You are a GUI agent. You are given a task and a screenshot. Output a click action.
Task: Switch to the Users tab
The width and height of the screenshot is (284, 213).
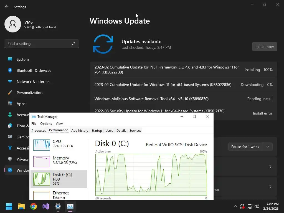coord(109,130)
